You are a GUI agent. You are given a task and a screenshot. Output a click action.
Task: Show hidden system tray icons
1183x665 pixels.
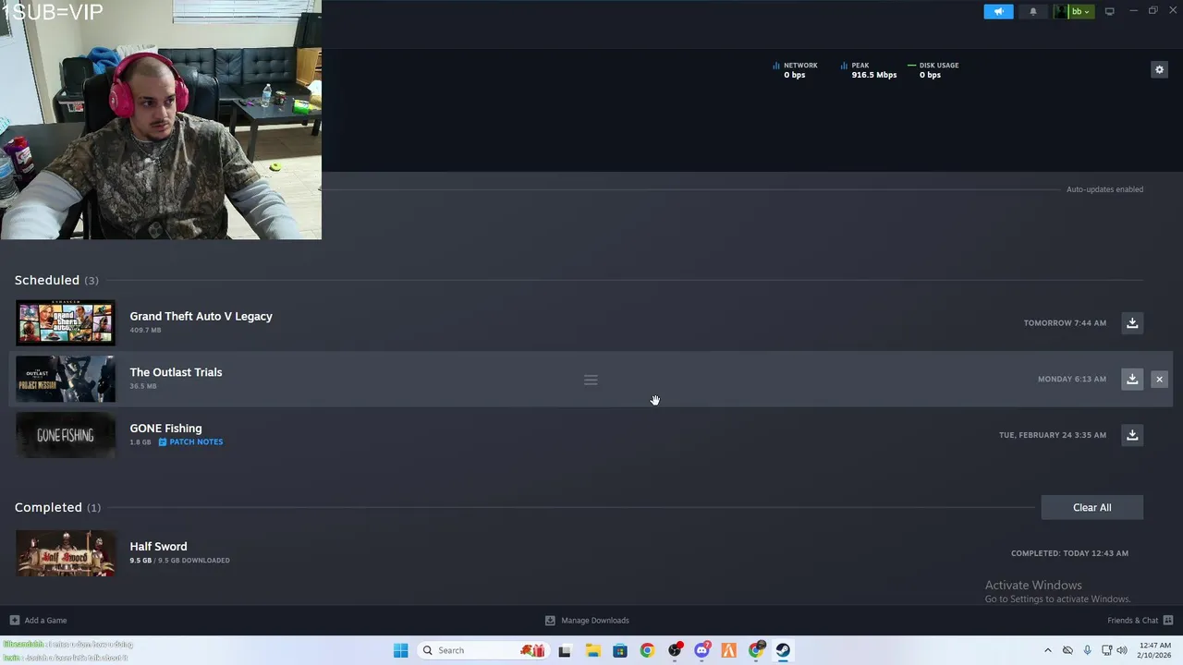click(x=1047, y=650)
